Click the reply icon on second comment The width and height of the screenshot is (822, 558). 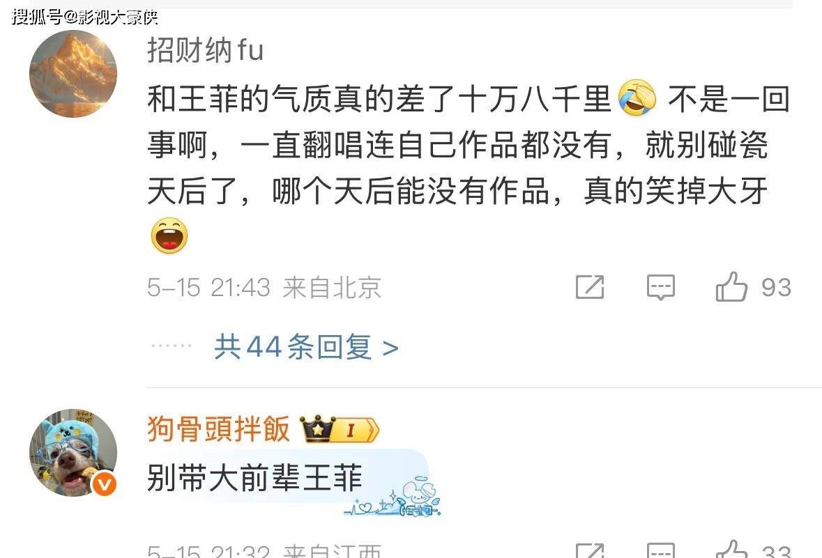660,550
